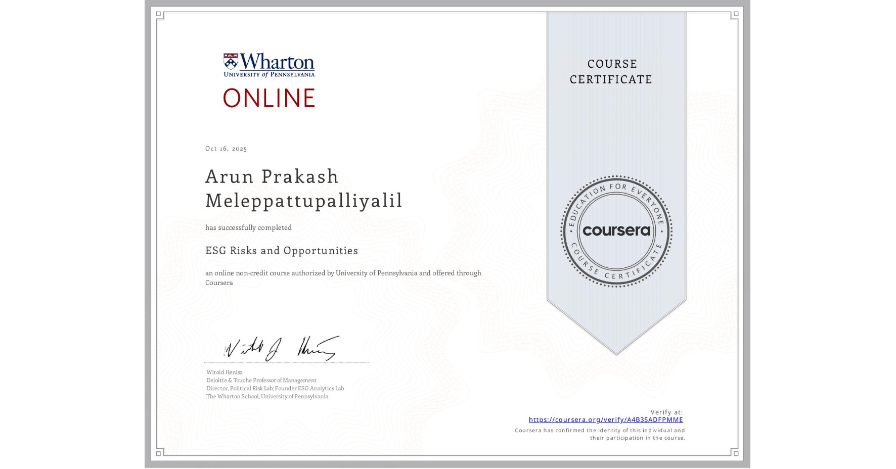
Task: Open the coursera.org verify link
Action: point(606,419)
